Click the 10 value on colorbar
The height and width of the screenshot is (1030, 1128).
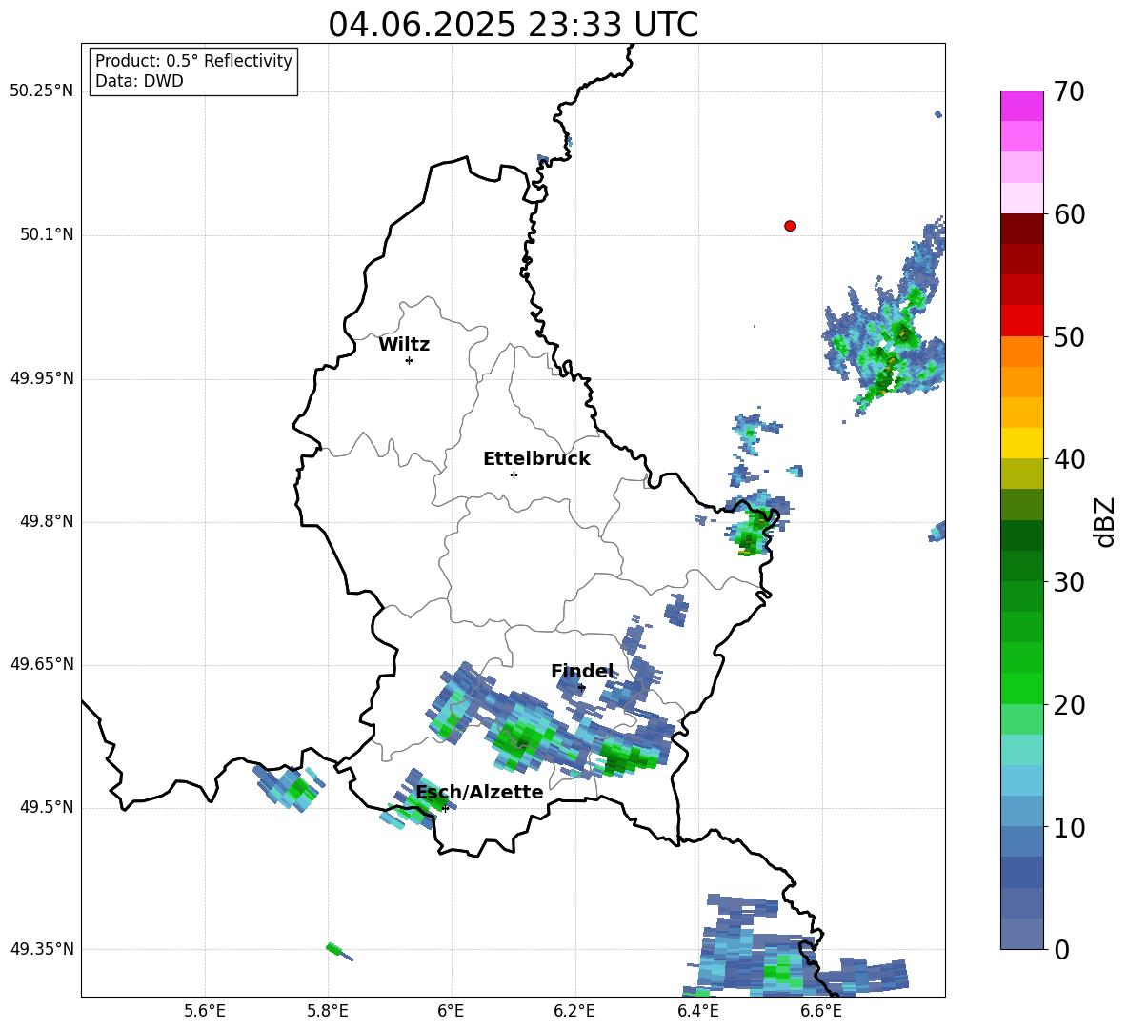click(x=1069, y=827)
